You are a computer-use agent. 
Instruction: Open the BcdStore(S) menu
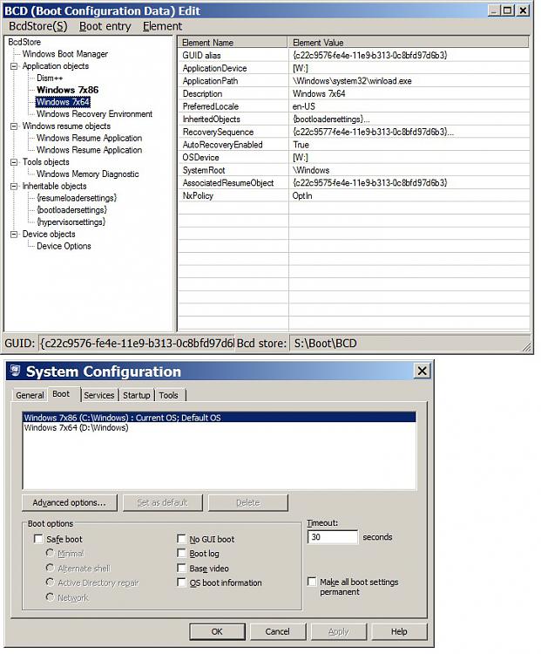(x=38, y=26)
